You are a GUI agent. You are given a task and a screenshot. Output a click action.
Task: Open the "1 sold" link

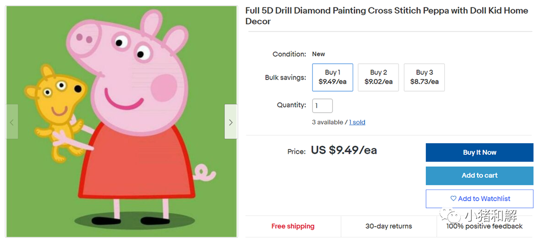click(357, 122)
